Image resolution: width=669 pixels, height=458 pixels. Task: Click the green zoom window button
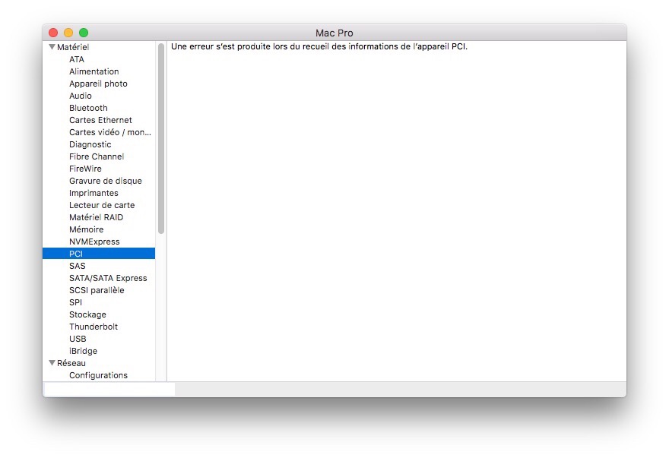coord(84,33)
